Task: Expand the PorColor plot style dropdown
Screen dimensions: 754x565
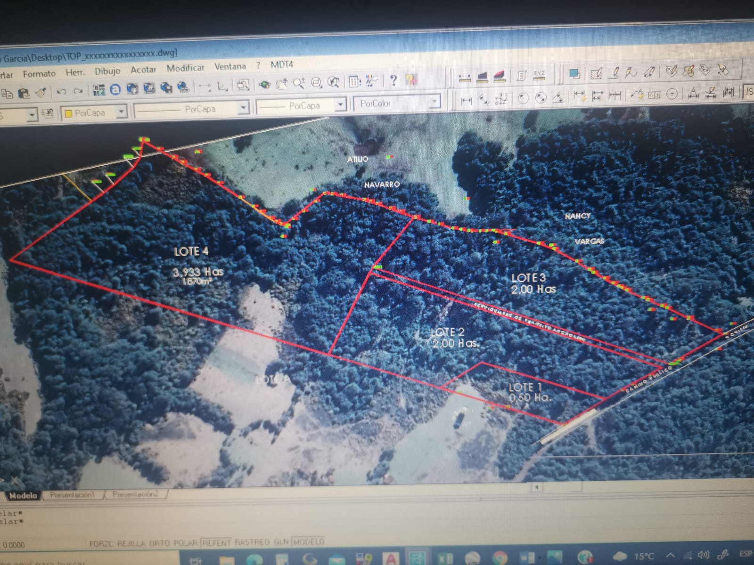Action: point(435,101)
